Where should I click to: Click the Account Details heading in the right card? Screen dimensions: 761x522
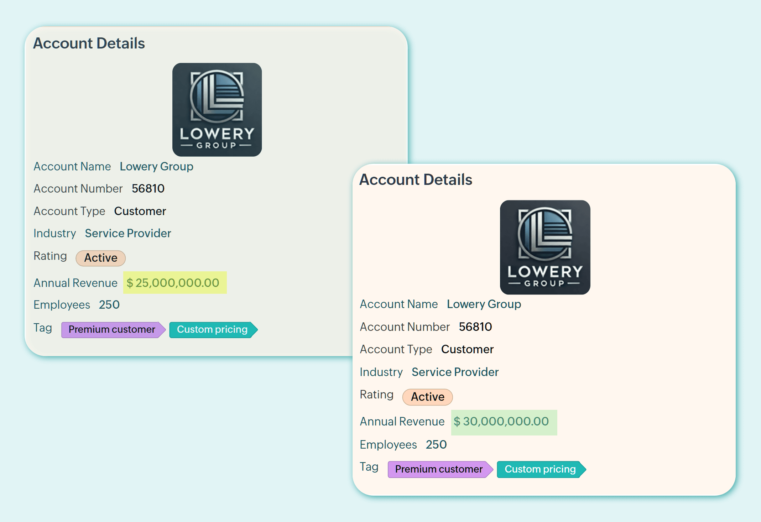tap(415, 179)
